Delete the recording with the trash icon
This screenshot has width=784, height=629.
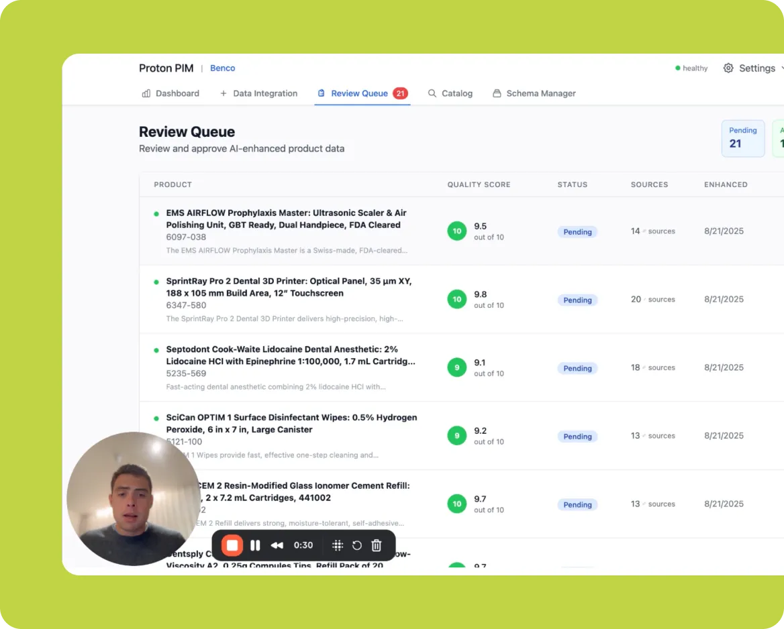click(377, 545)
